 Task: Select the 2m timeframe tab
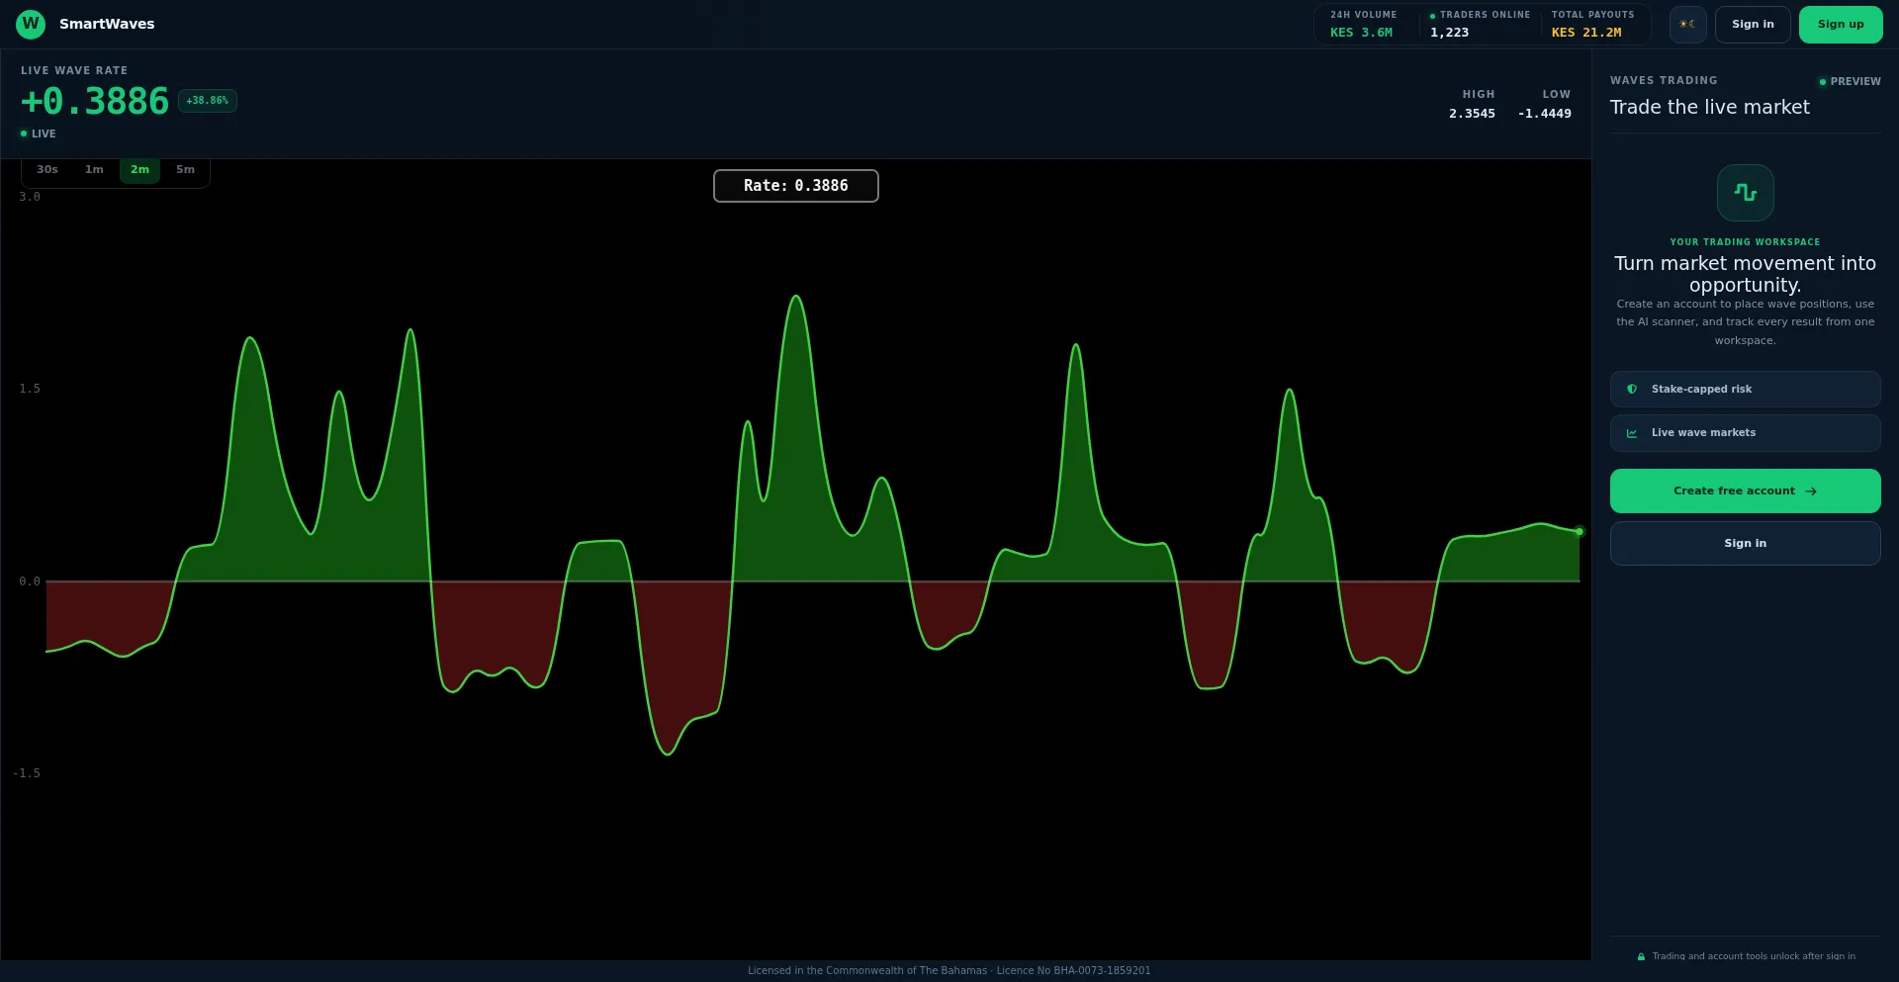139,170
